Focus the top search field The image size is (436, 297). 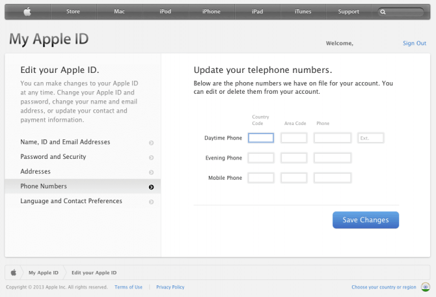pyautogui.click(x=401, y=12)
